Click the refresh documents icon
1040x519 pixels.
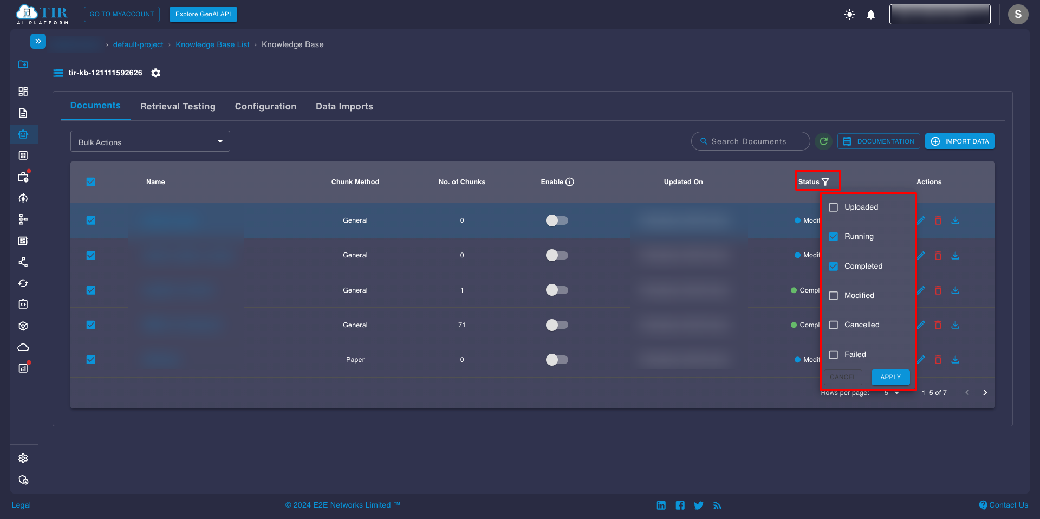coord(823,141)
